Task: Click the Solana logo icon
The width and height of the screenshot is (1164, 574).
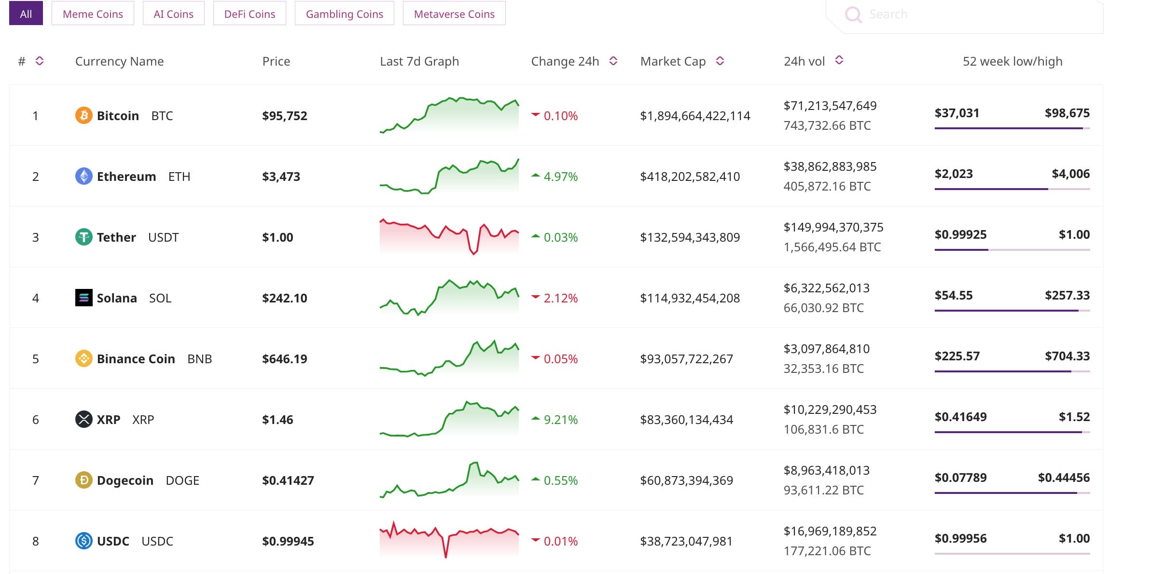Action: click(x=83, y=298)
